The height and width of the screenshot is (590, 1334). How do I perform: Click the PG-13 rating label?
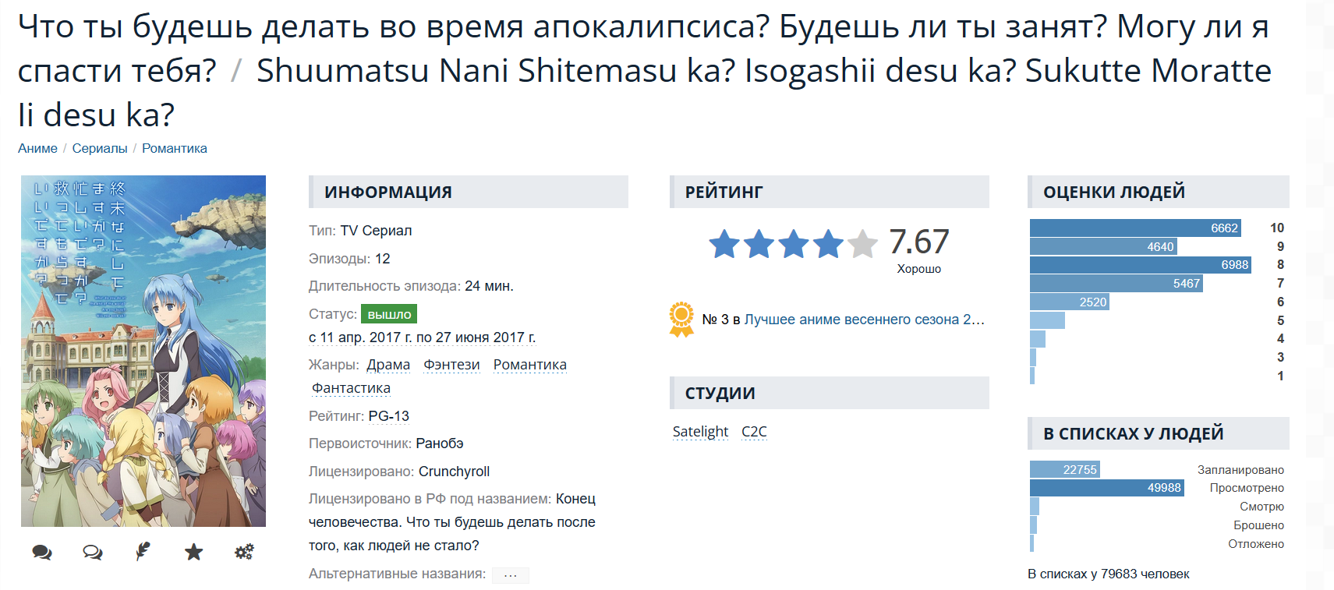point(388,416)
